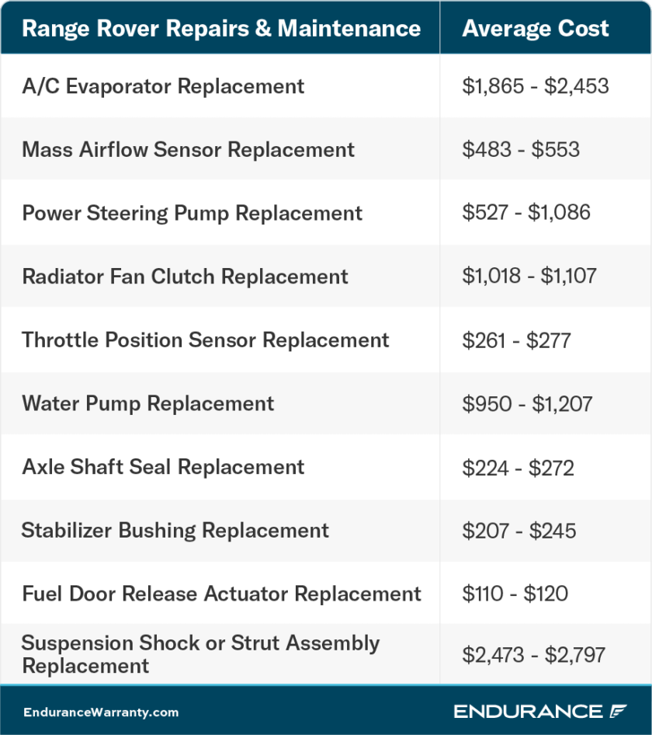Click the $2,473 - $2,797 cost cell

(x=534, y=655)
